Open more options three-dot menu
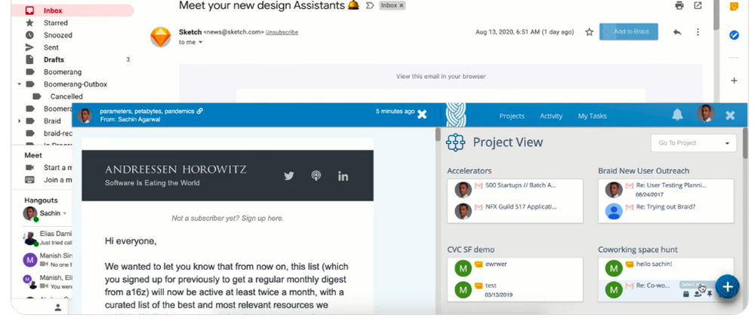 [698, 32]
